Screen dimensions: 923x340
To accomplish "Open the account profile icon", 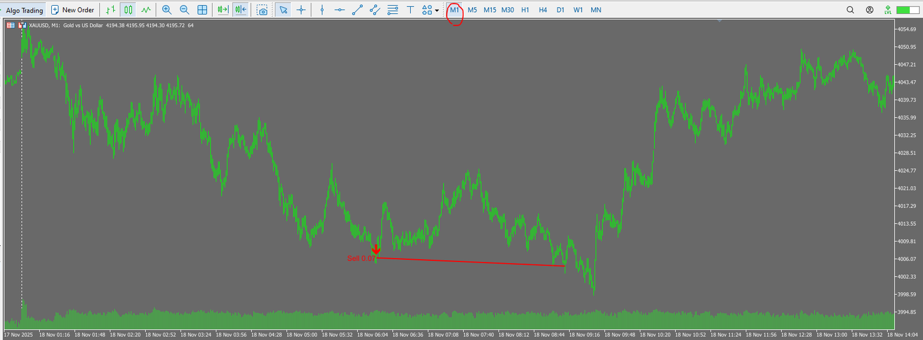I will point(869,10).
